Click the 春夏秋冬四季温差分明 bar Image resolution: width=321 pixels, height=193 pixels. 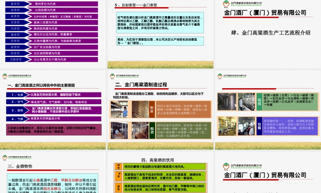[x=64, y=119]
